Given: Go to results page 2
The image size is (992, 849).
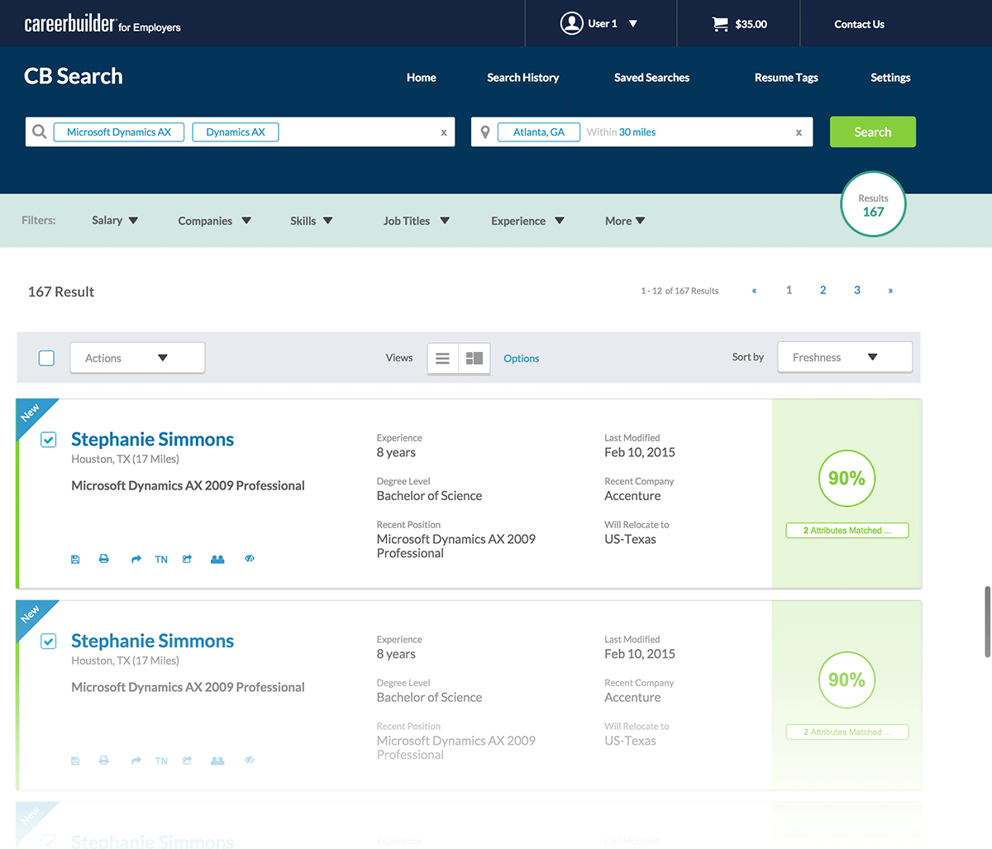Looking at the screenshot, I should (x=823, y=290).
